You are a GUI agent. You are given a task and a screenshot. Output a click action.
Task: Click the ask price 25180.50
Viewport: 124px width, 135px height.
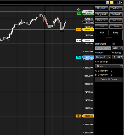pyautogui.click(x=103, y=71)
